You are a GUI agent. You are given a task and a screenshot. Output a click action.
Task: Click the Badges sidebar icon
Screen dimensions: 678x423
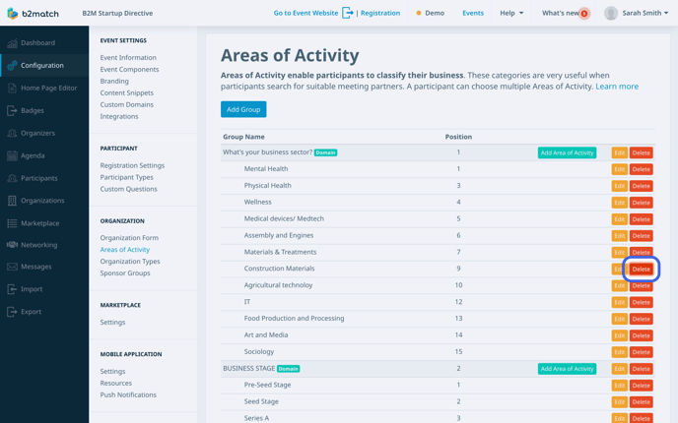(12, 110)
